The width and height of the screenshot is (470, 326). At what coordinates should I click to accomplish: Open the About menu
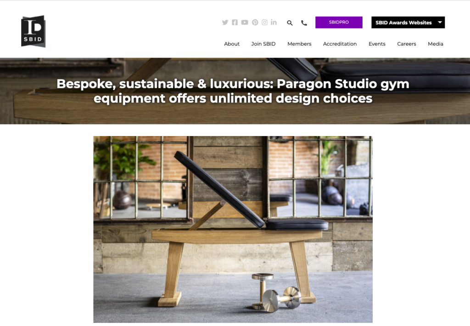pos(232,44)
